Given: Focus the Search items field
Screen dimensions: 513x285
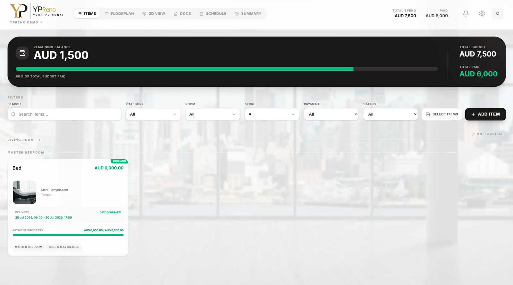Looking at the screenshot, I should (64, 114).
